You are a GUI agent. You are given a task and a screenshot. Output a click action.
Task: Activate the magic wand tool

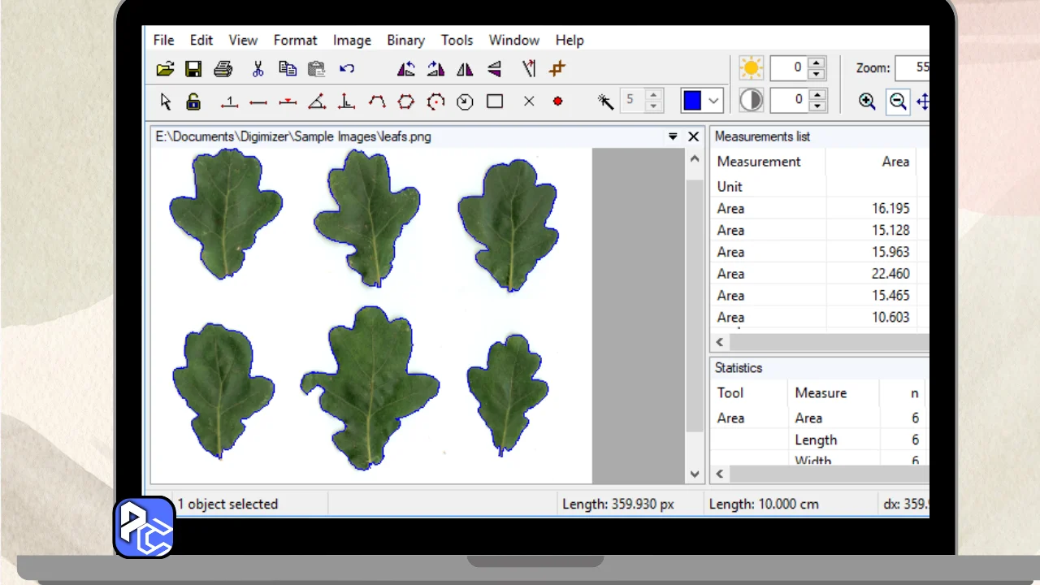tap(605, 101)
